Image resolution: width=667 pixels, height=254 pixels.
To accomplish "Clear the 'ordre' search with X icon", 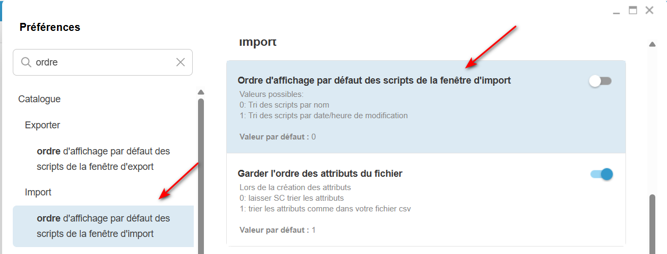I will (x=180, y=62).
